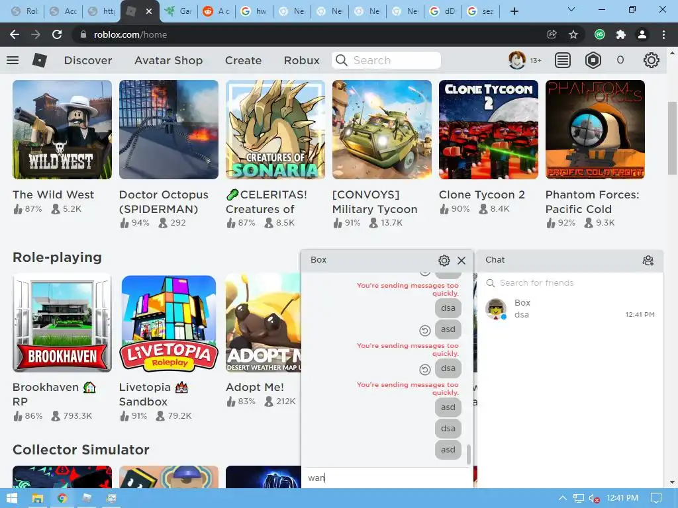Open the Robux balance hexagon icon
Image resolution: width=678 pixels, height=508 pixels.
click(x=593, y=60)
